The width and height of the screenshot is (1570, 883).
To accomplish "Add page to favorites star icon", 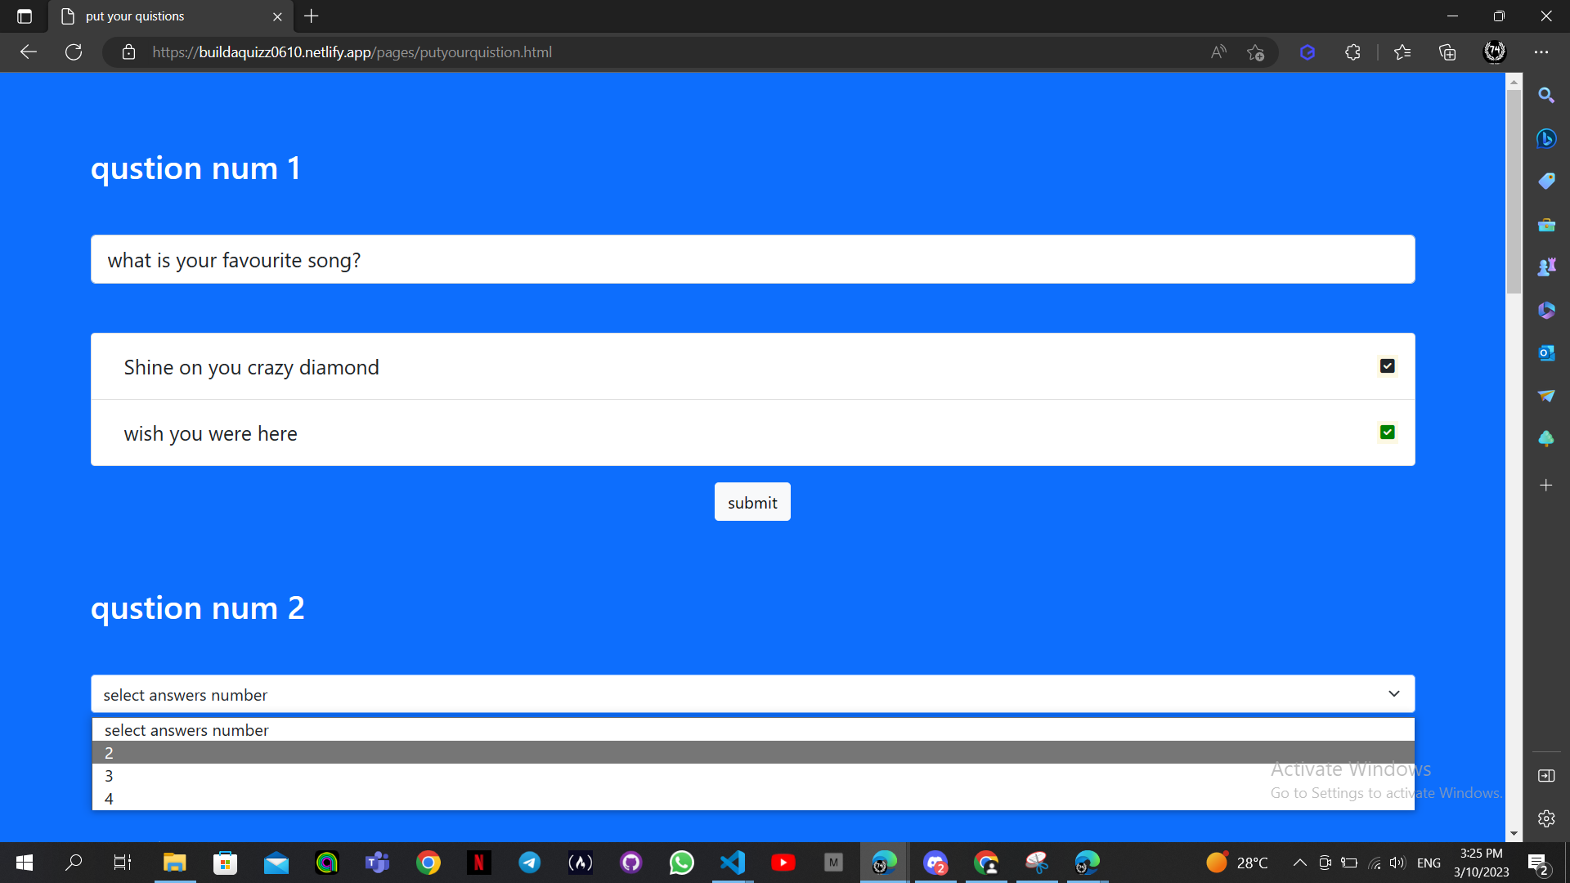I will pyautogui.click(x=1256, y=52).
